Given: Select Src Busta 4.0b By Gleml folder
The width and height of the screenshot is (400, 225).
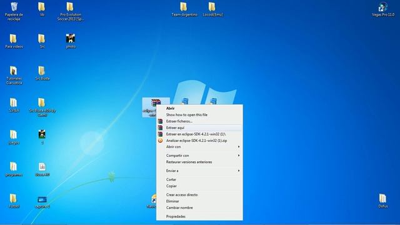Looking at the screenshot, I should (x=42, y=107).
